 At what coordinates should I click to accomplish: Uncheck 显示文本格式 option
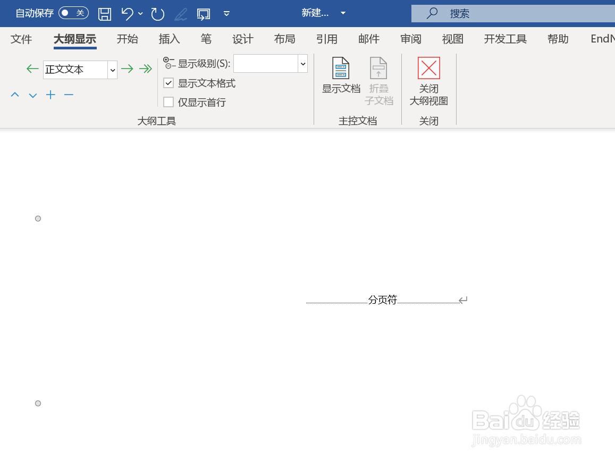pyautogui.click(x=169, y=83)
